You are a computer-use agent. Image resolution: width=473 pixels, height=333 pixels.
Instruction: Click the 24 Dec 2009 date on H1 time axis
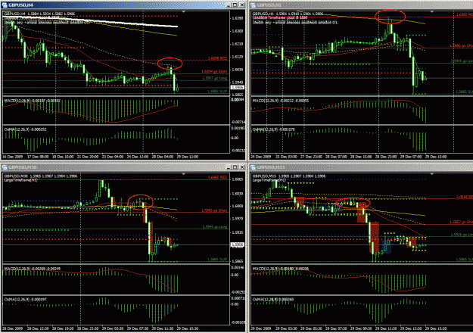click(261, 157)
